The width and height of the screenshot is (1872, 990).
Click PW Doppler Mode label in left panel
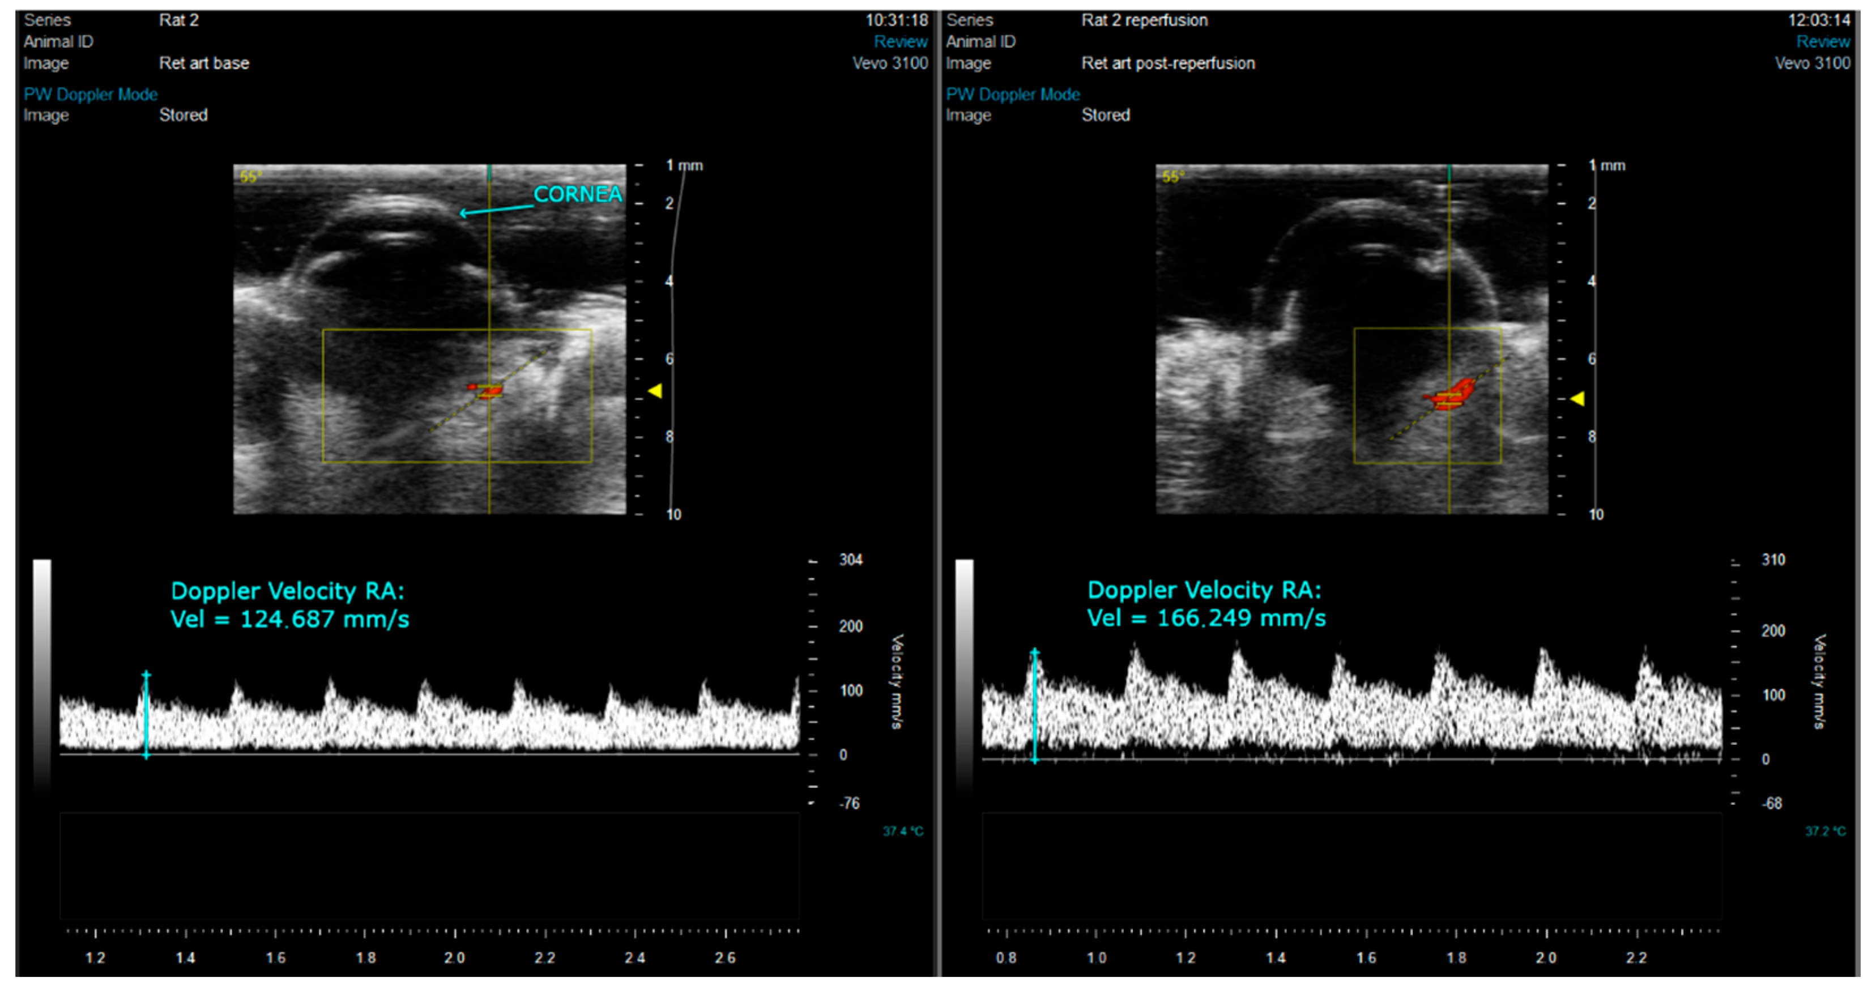tap(90, 95)
